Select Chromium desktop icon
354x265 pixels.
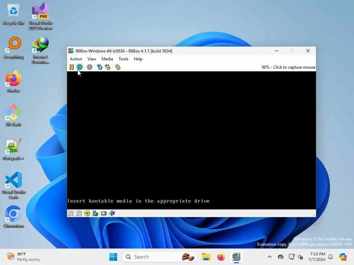13,217
